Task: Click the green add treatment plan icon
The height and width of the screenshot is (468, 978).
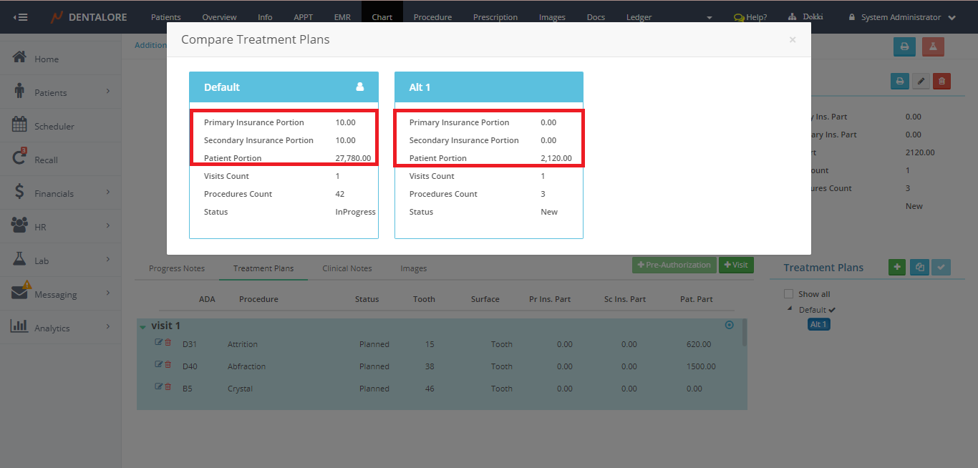Action: point(896,267)
